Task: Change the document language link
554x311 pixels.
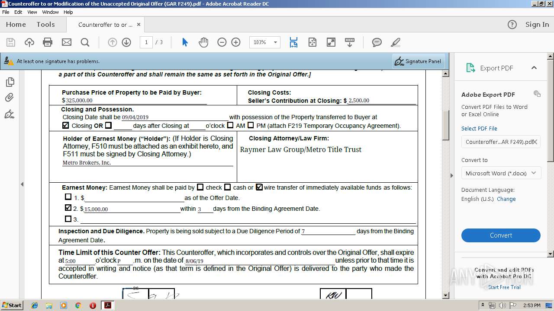Action: [506, 199]
